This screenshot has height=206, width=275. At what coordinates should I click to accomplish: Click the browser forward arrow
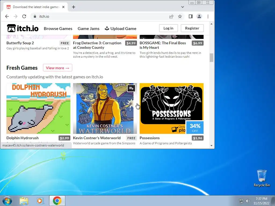point(16,16)
